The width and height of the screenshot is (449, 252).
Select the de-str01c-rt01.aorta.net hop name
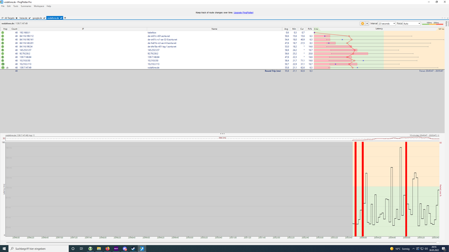pos(159,36)
